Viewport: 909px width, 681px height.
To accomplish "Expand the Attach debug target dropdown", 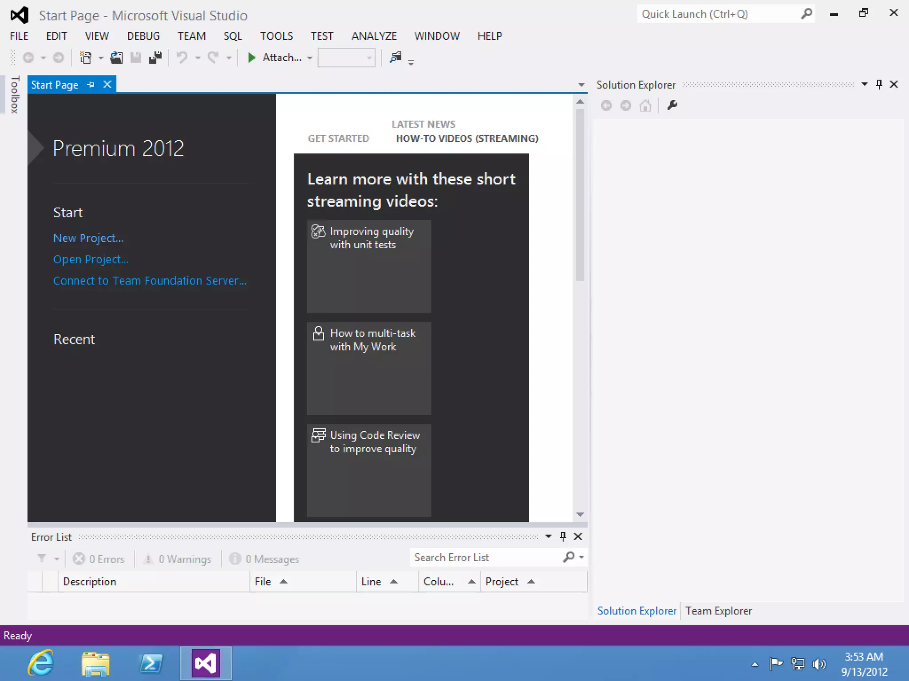I will point(310,58).
